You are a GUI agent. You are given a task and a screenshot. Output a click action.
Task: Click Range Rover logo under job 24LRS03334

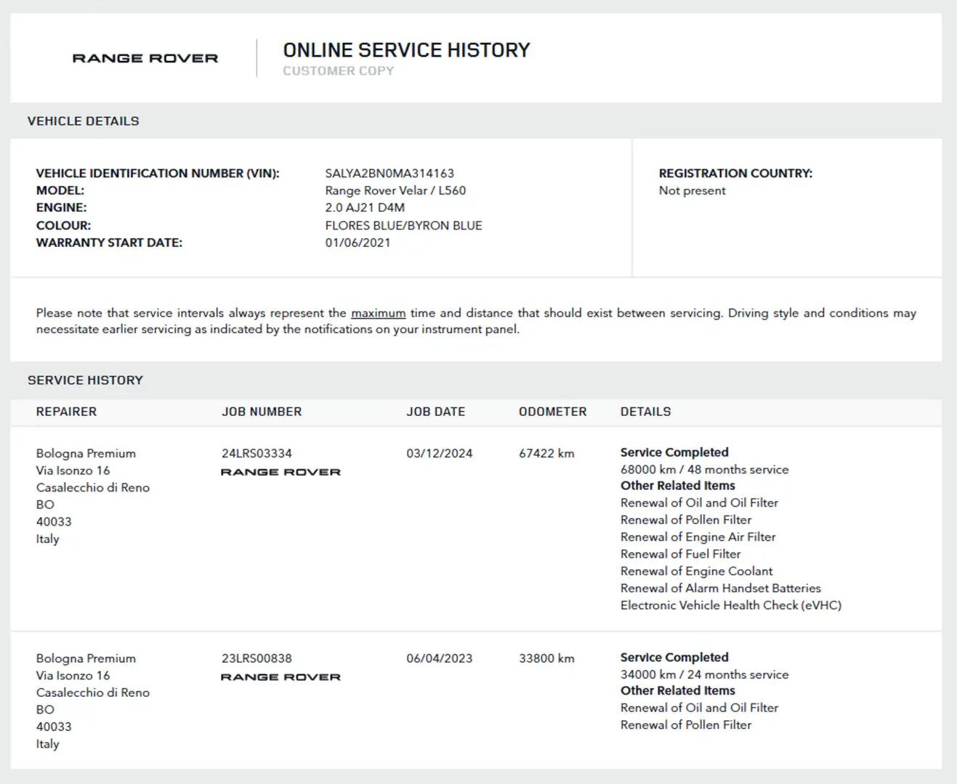click(x=280, y=472)
